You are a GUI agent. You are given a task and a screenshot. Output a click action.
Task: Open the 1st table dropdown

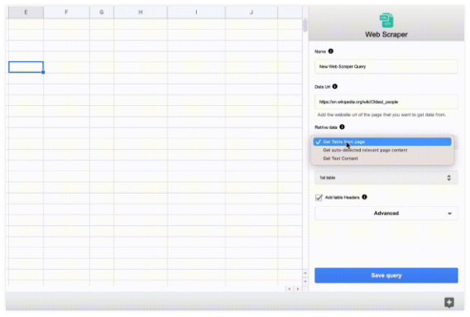pos(386,178)
